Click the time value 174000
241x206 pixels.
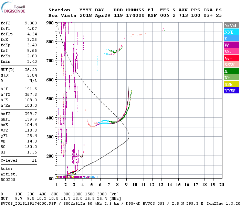coord(135,15)
